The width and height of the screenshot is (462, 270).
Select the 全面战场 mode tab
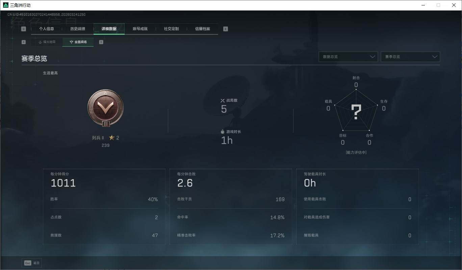pos(78,42)
